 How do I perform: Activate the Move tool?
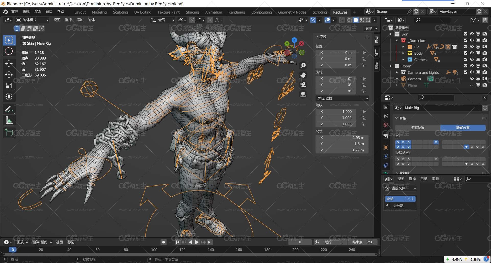[x=9, y=63]
